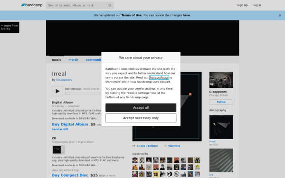Open Share / Embed
The width and height of the screenshot is (285, 178).
click(x=147, y=146)
